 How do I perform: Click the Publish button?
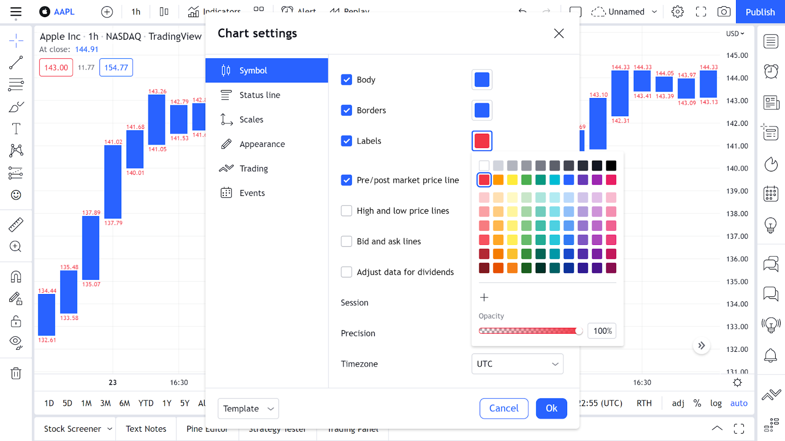760,12
